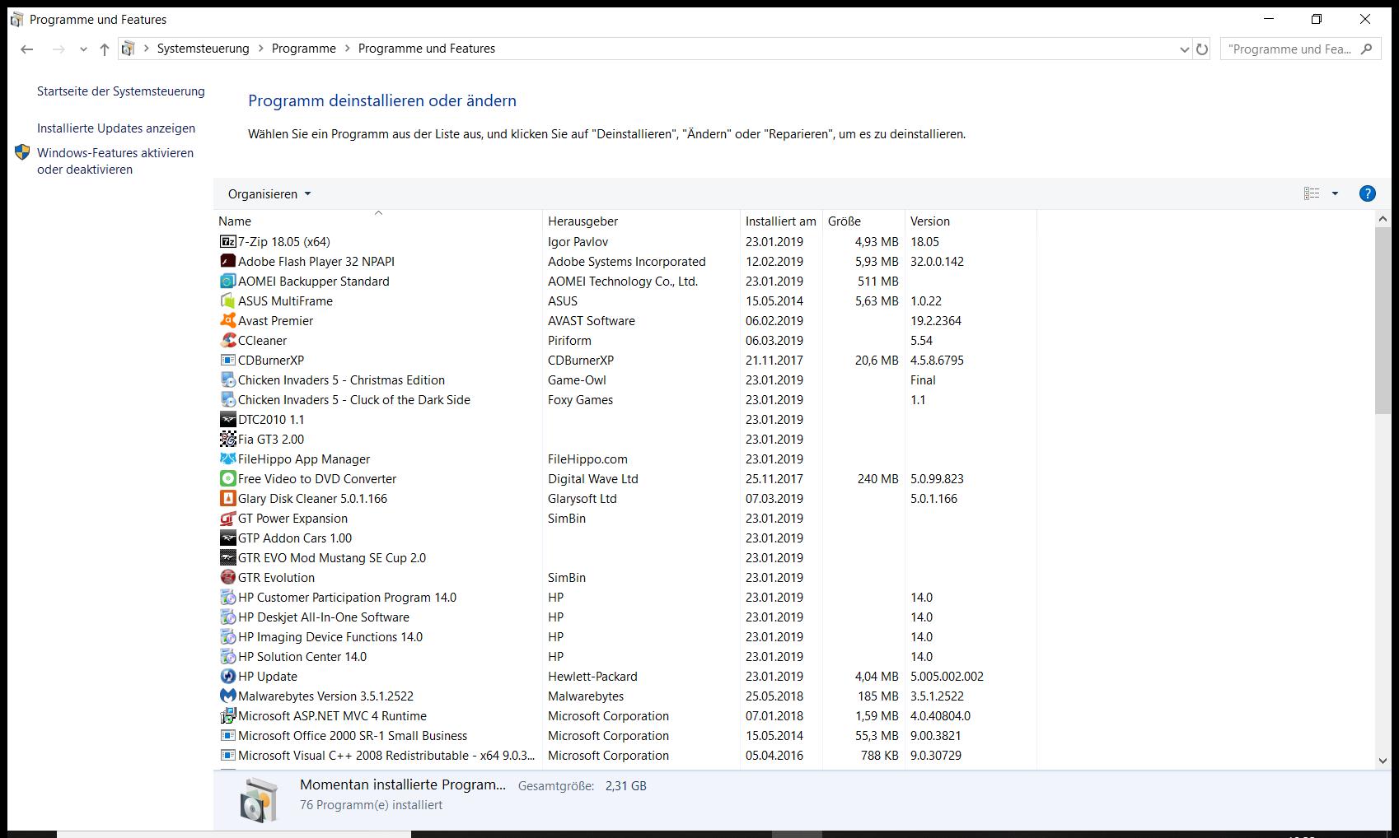Click the Free Video to DVD Converter icon
Screen dimensions: 1399x838
click(228, 478)
